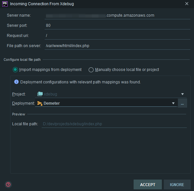
Task: Click the 'Deployment configurations with relevant path mappings' message
Action: point(80,82)
